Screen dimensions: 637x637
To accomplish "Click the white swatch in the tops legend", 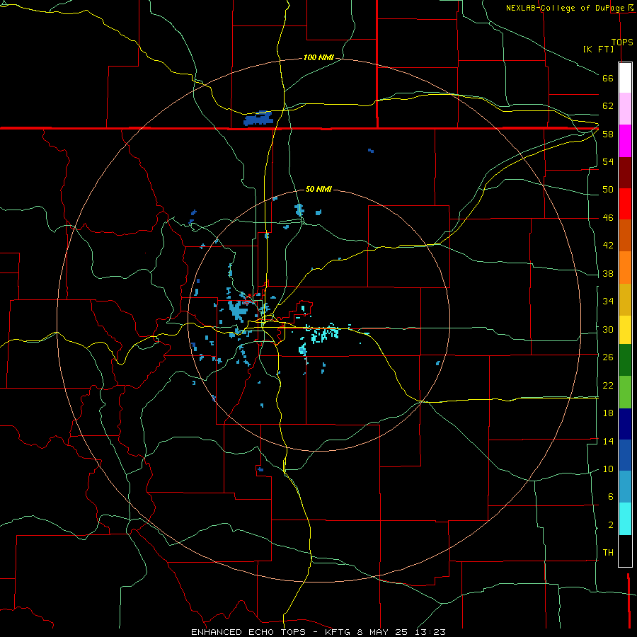I will coord(625,78).
